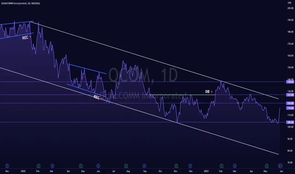295x174 pixels.
Task: Click the Aug label on time axis
Action: [x=128, y=171]
